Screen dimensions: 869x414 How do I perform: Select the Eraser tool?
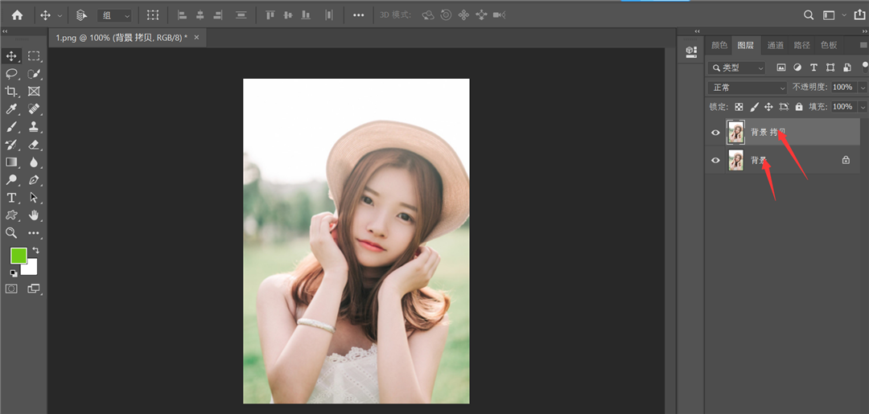pos(34,145)
